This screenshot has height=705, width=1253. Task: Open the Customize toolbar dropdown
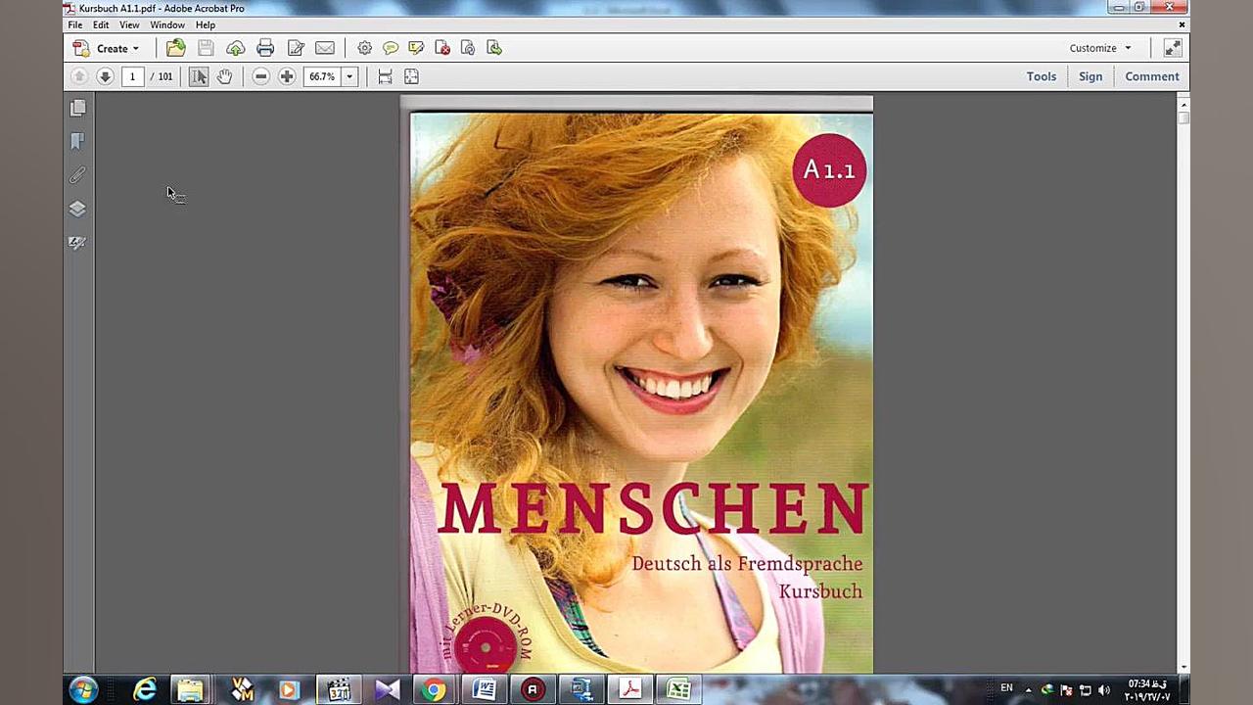tap(1100, 48)
